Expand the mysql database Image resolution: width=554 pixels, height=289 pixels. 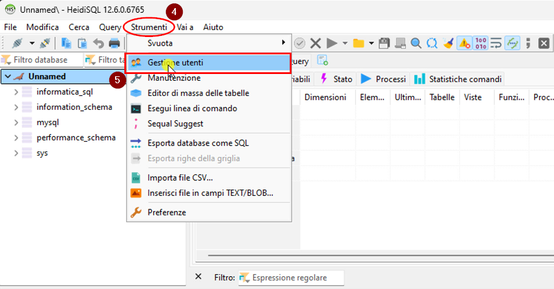click(x=16, y=123)
